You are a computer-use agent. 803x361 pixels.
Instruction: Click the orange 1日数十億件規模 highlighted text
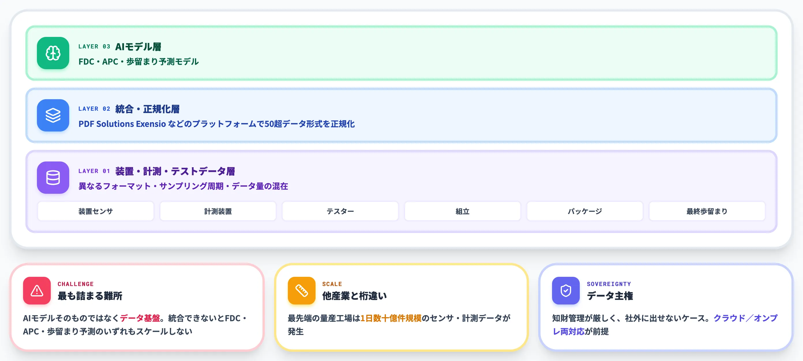391,318
